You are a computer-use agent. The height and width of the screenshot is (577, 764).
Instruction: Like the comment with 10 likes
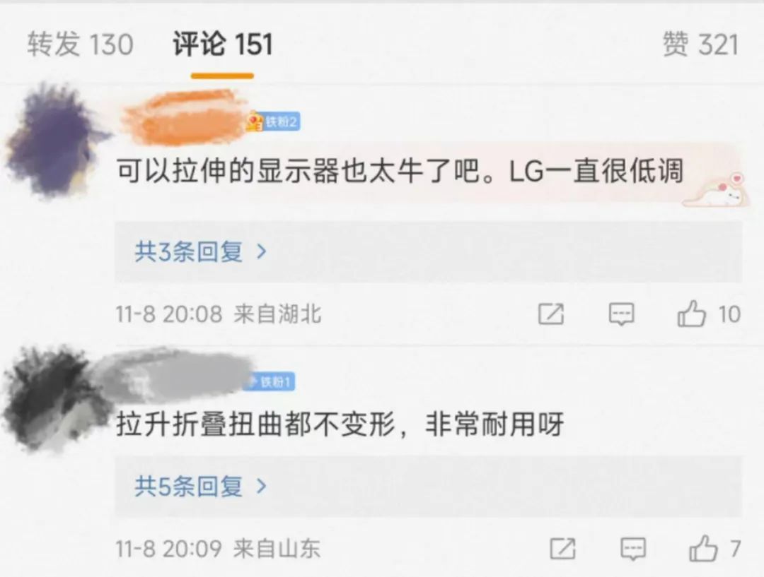point(709,314)
